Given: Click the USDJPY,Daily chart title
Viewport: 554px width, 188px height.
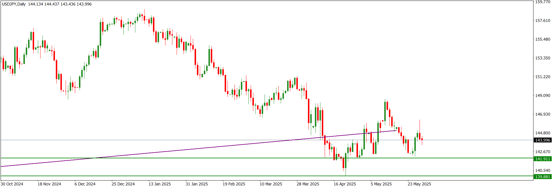Looking at the screenshot, I should 14,4.
